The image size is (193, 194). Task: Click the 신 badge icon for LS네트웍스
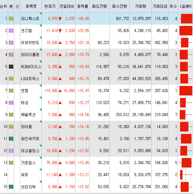[11, 79]
